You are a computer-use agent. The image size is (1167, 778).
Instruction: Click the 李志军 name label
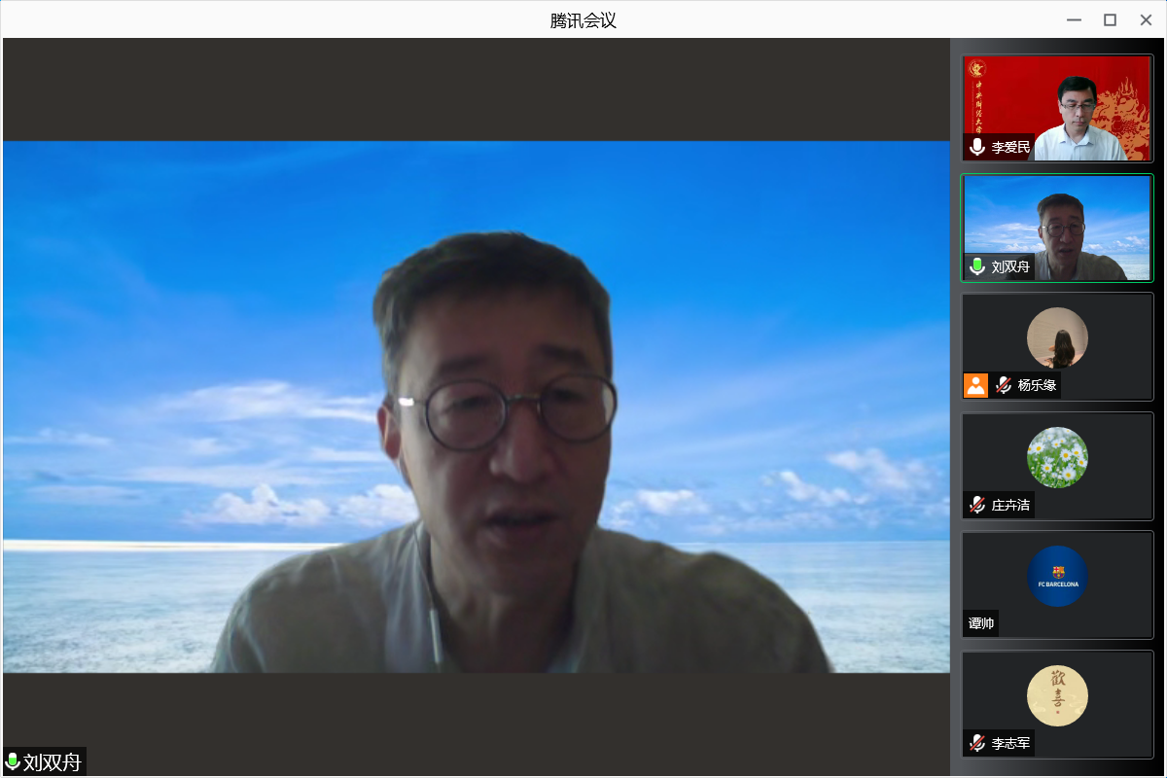tap(1010, 744)
